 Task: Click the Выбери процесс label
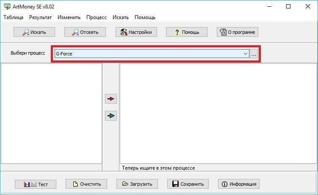coord(28,53)
